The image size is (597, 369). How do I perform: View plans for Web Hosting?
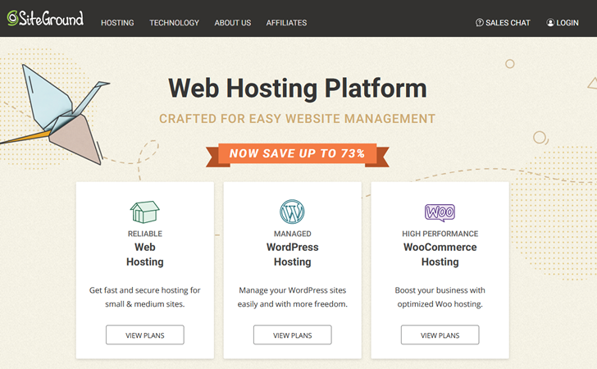click(x=145, y=335)
